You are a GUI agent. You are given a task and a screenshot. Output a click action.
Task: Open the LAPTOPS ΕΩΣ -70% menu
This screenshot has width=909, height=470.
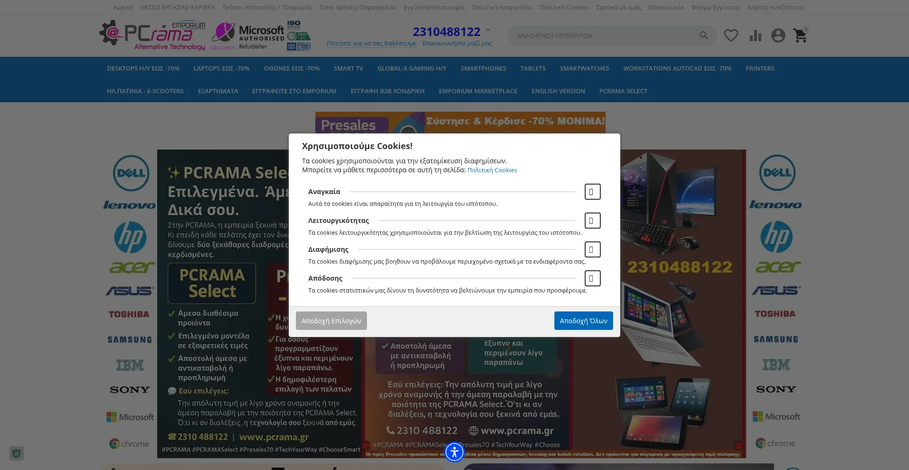(x=221, y=69)
